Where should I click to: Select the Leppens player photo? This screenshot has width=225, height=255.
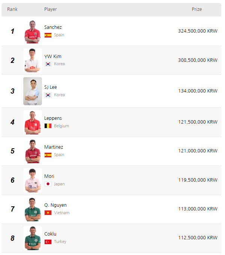pyautogui.click(x=33, y=122)
